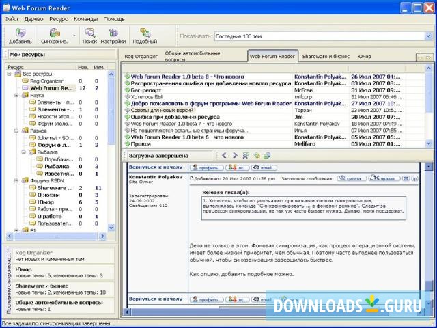Open dropdown arrow next to Синхрониз.
The width and height of the screenshot is (437, 328).
(74, 36)
